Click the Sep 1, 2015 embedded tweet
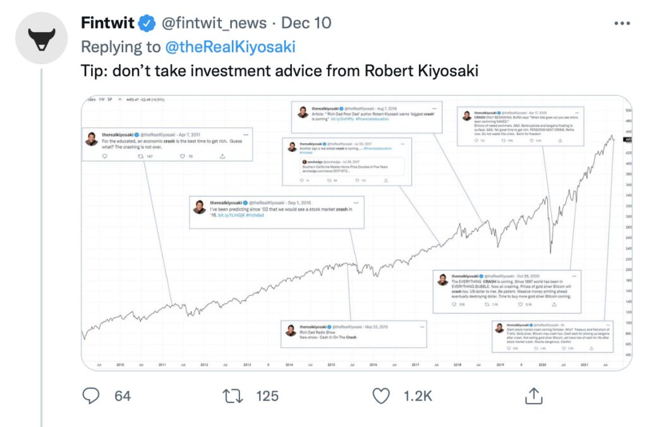 pyautogui.click(x=277, y=213)
